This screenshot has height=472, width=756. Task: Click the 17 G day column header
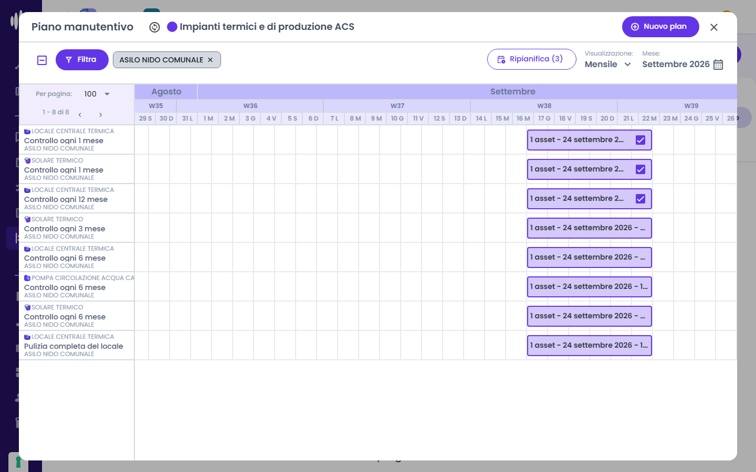pos(544,119)
